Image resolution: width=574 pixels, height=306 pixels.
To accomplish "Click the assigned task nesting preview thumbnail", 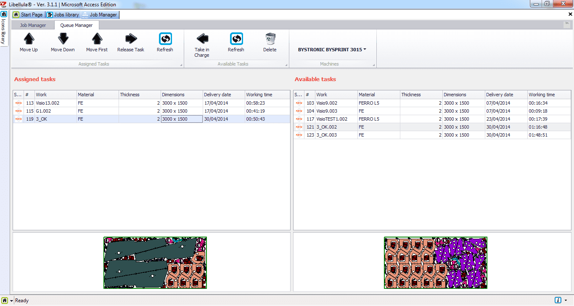I will [155, 262].
